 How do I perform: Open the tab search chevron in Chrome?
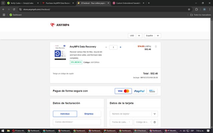click(x=3, y=3)
